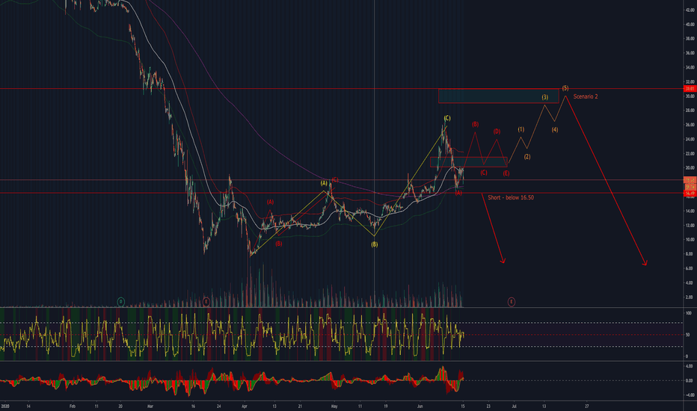
Task: Select the yellow wave label (3)
Action: click(x=544, y=97)
